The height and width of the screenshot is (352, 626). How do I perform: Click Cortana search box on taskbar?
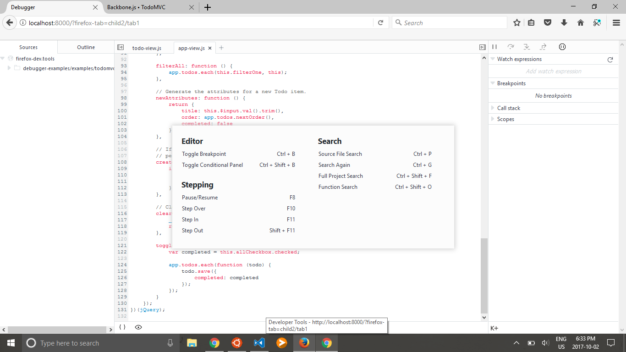(101, 343)
